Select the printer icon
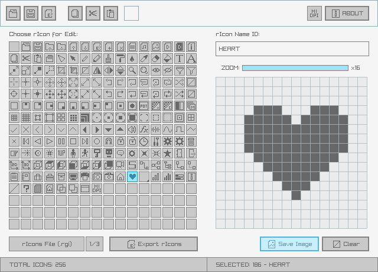 85,177
